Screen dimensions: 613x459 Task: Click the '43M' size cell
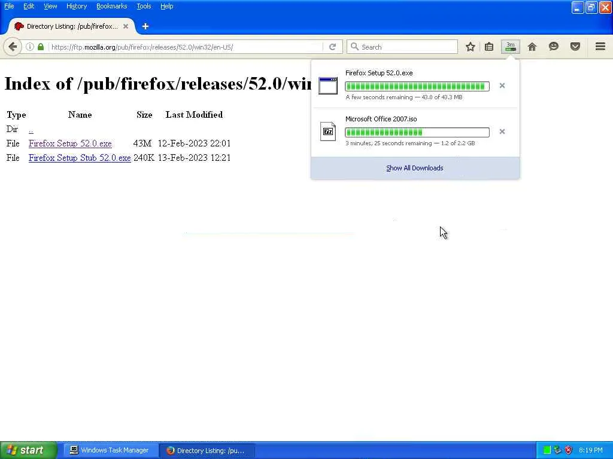point(142,143)
